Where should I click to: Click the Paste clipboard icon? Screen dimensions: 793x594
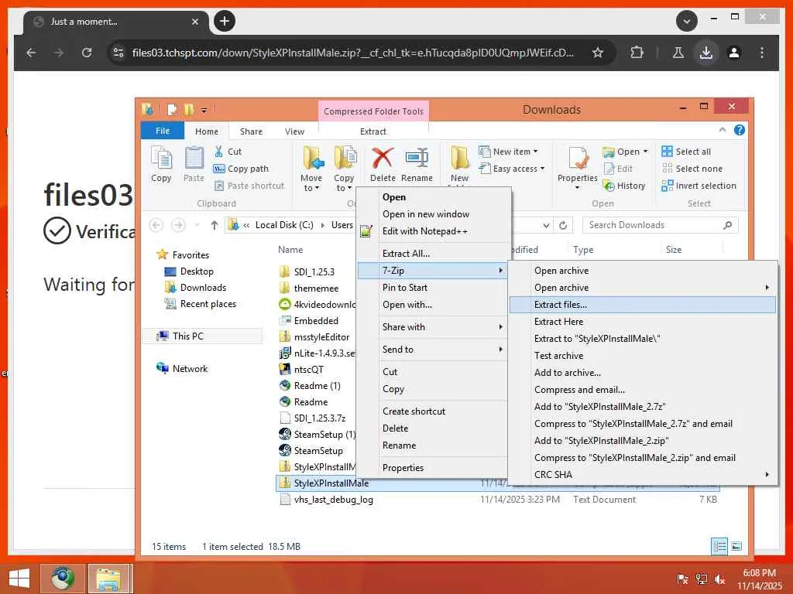click(x=194, y=158)
